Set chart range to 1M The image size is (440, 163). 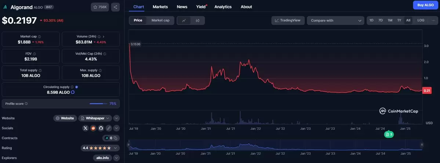click(x=390, y=21)
